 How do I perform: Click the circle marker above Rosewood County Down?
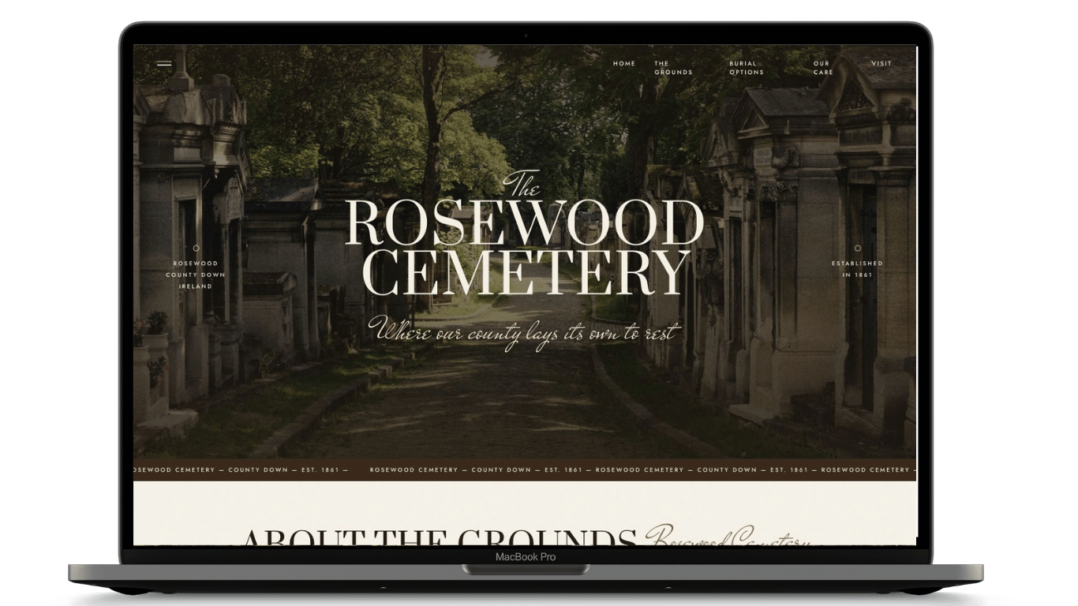(x=197, y=249)
